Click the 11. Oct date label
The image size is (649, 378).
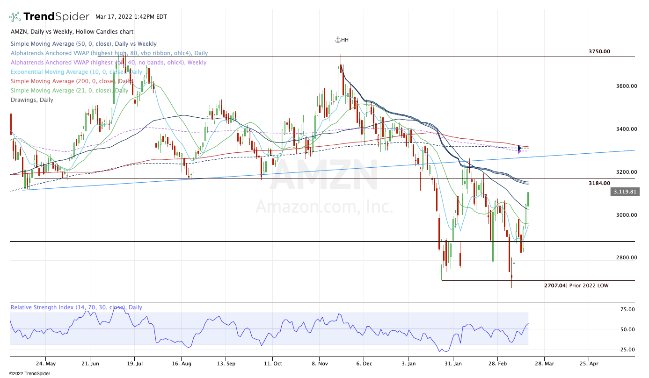coord(273,363)
